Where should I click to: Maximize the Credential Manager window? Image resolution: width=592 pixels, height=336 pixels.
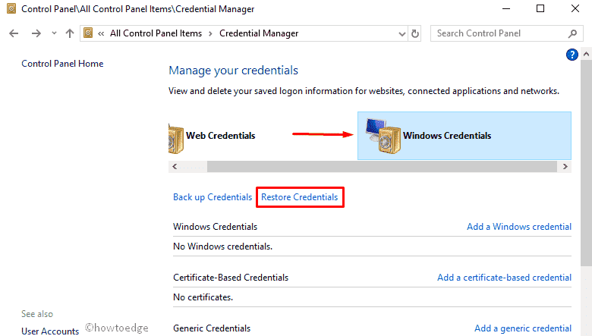pyautogui.click(x=540, y=8)
